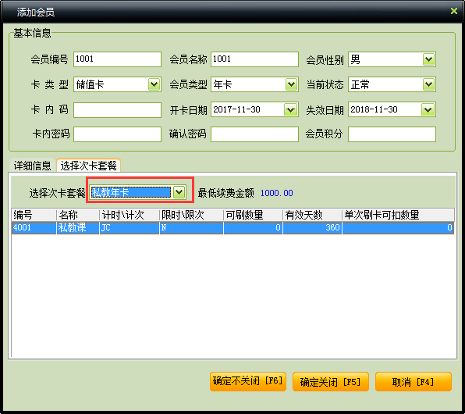The width and height of the screenshot is (465, 414).
Task: Click the 确定不关闭 [F6] button
Action: (x=247, y=381)
